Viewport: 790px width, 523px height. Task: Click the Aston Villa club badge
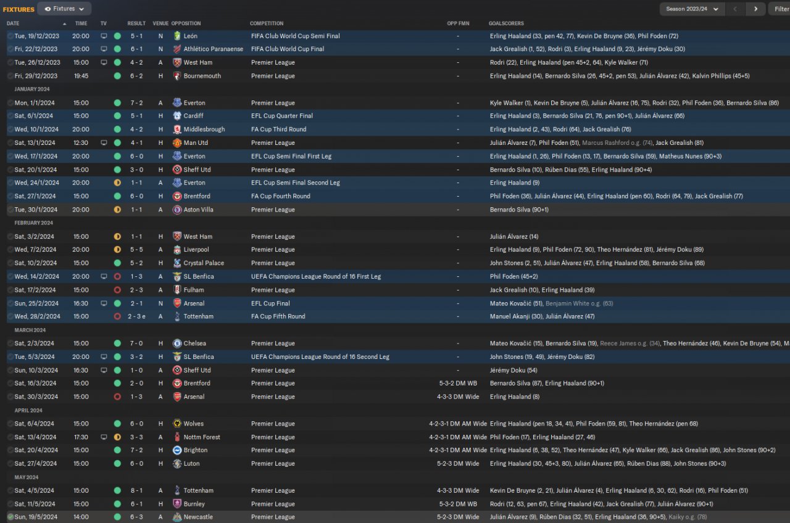(x=177, y=210)
